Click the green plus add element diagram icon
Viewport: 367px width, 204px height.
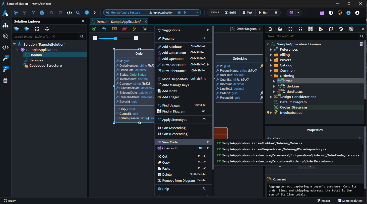(x=94, y=29)
